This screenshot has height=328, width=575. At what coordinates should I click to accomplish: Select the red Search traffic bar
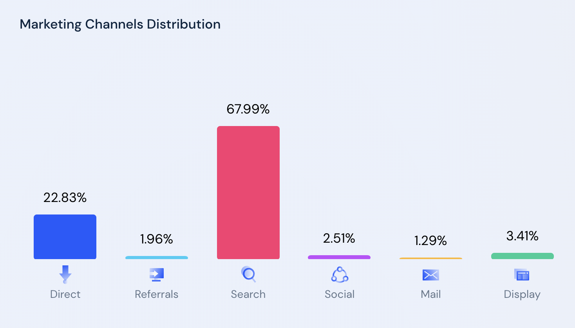[248, 193]
